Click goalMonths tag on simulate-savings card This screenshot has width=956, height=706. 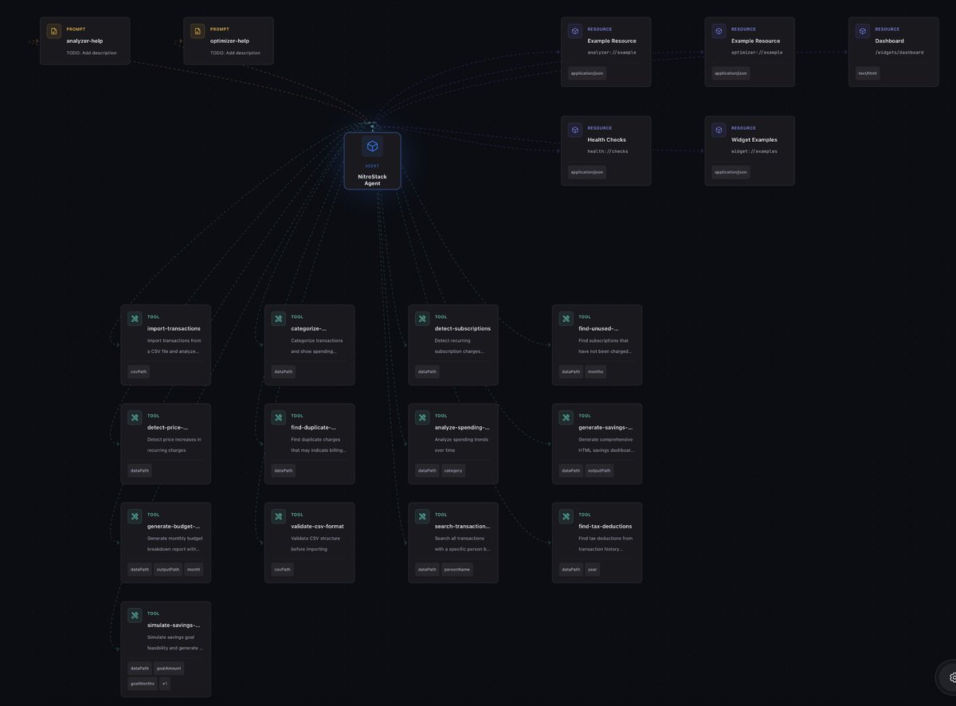(x=142, y=684)
